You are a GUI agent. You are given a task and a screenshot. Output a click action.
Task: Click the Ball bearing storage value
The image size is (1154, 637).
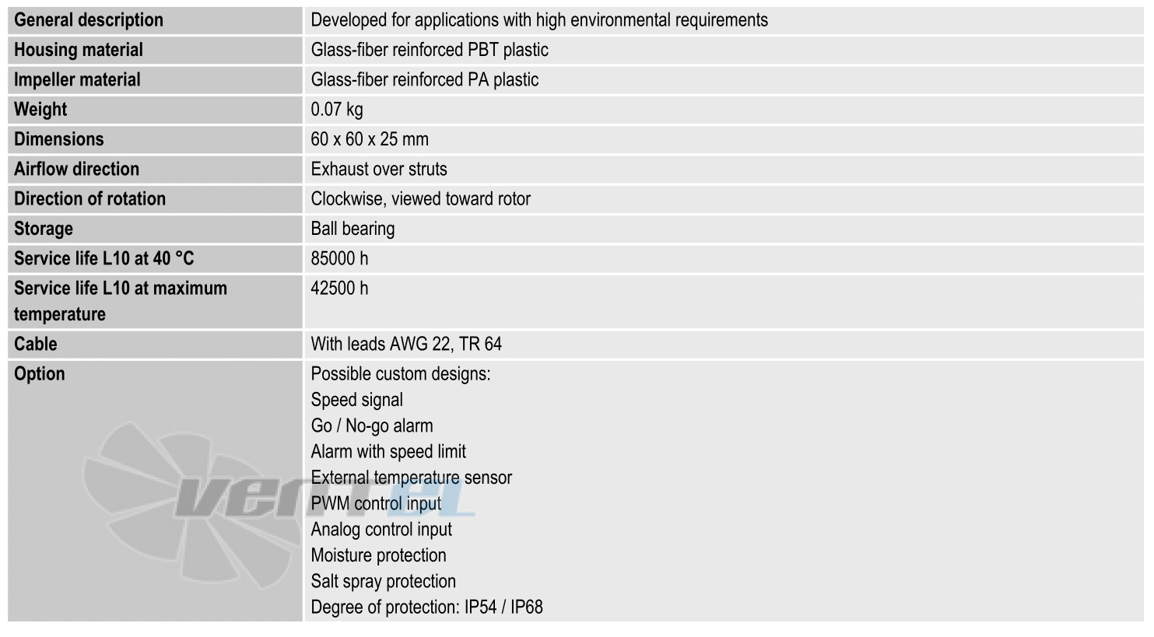pos(353,229)
